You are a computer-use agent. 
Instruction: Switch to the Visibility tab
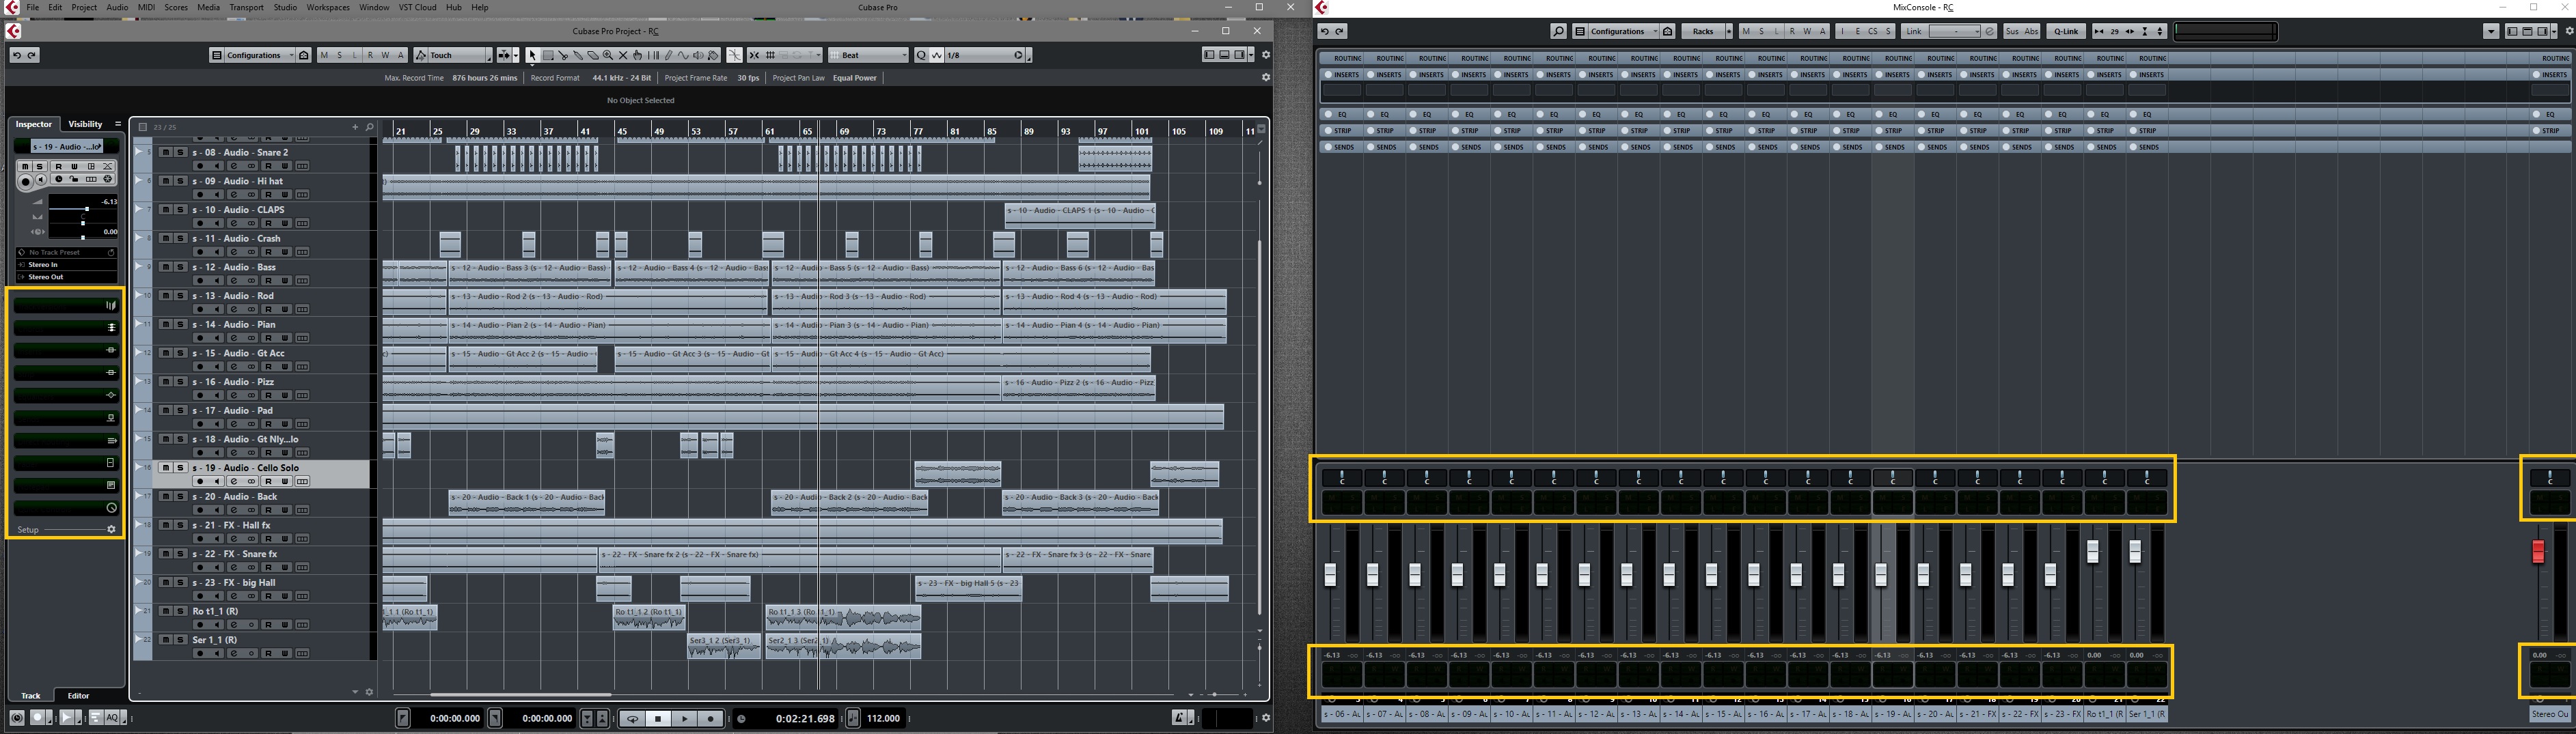[85, 124]
